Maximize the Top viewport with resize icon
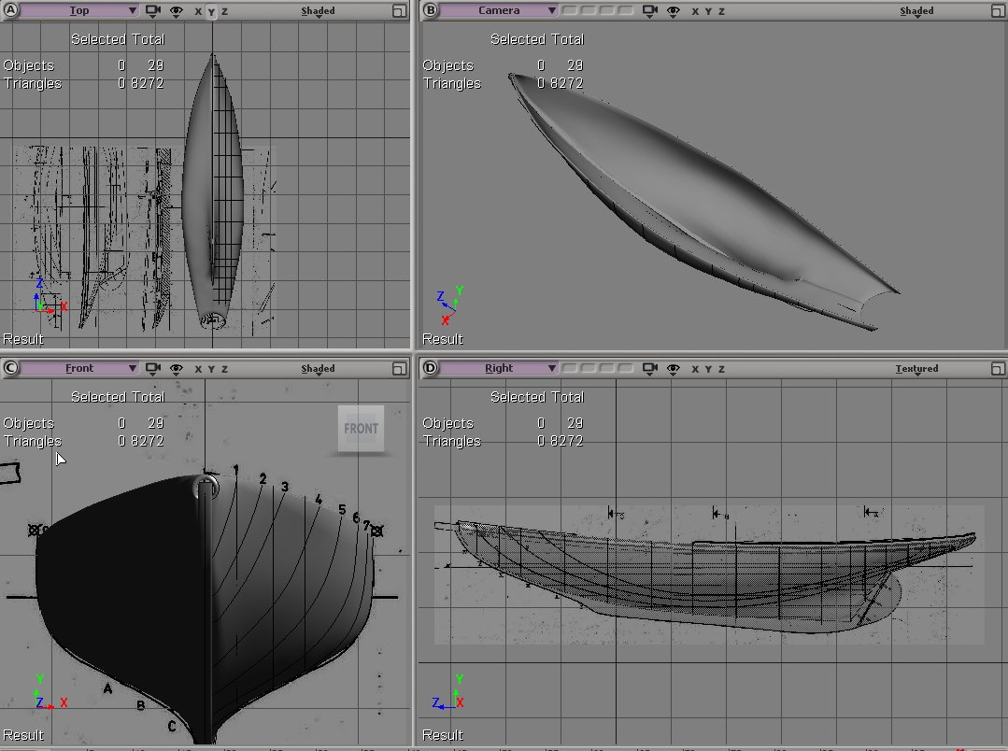The image size is (1008, 751). click(x=399, y=11)
